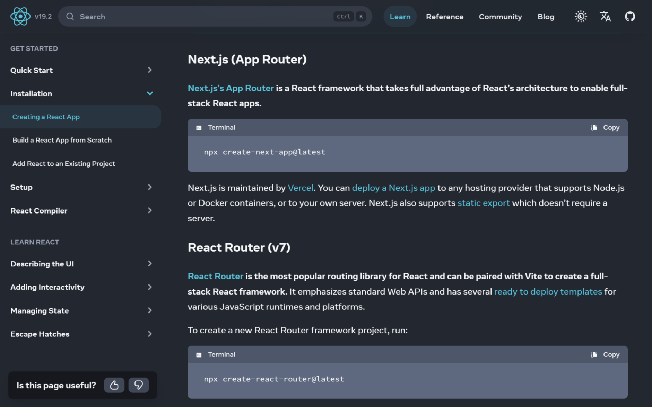This screenshot has height=407, width=652.
Task: Select Build a React App from Scratch
Action: click(62, 140)
